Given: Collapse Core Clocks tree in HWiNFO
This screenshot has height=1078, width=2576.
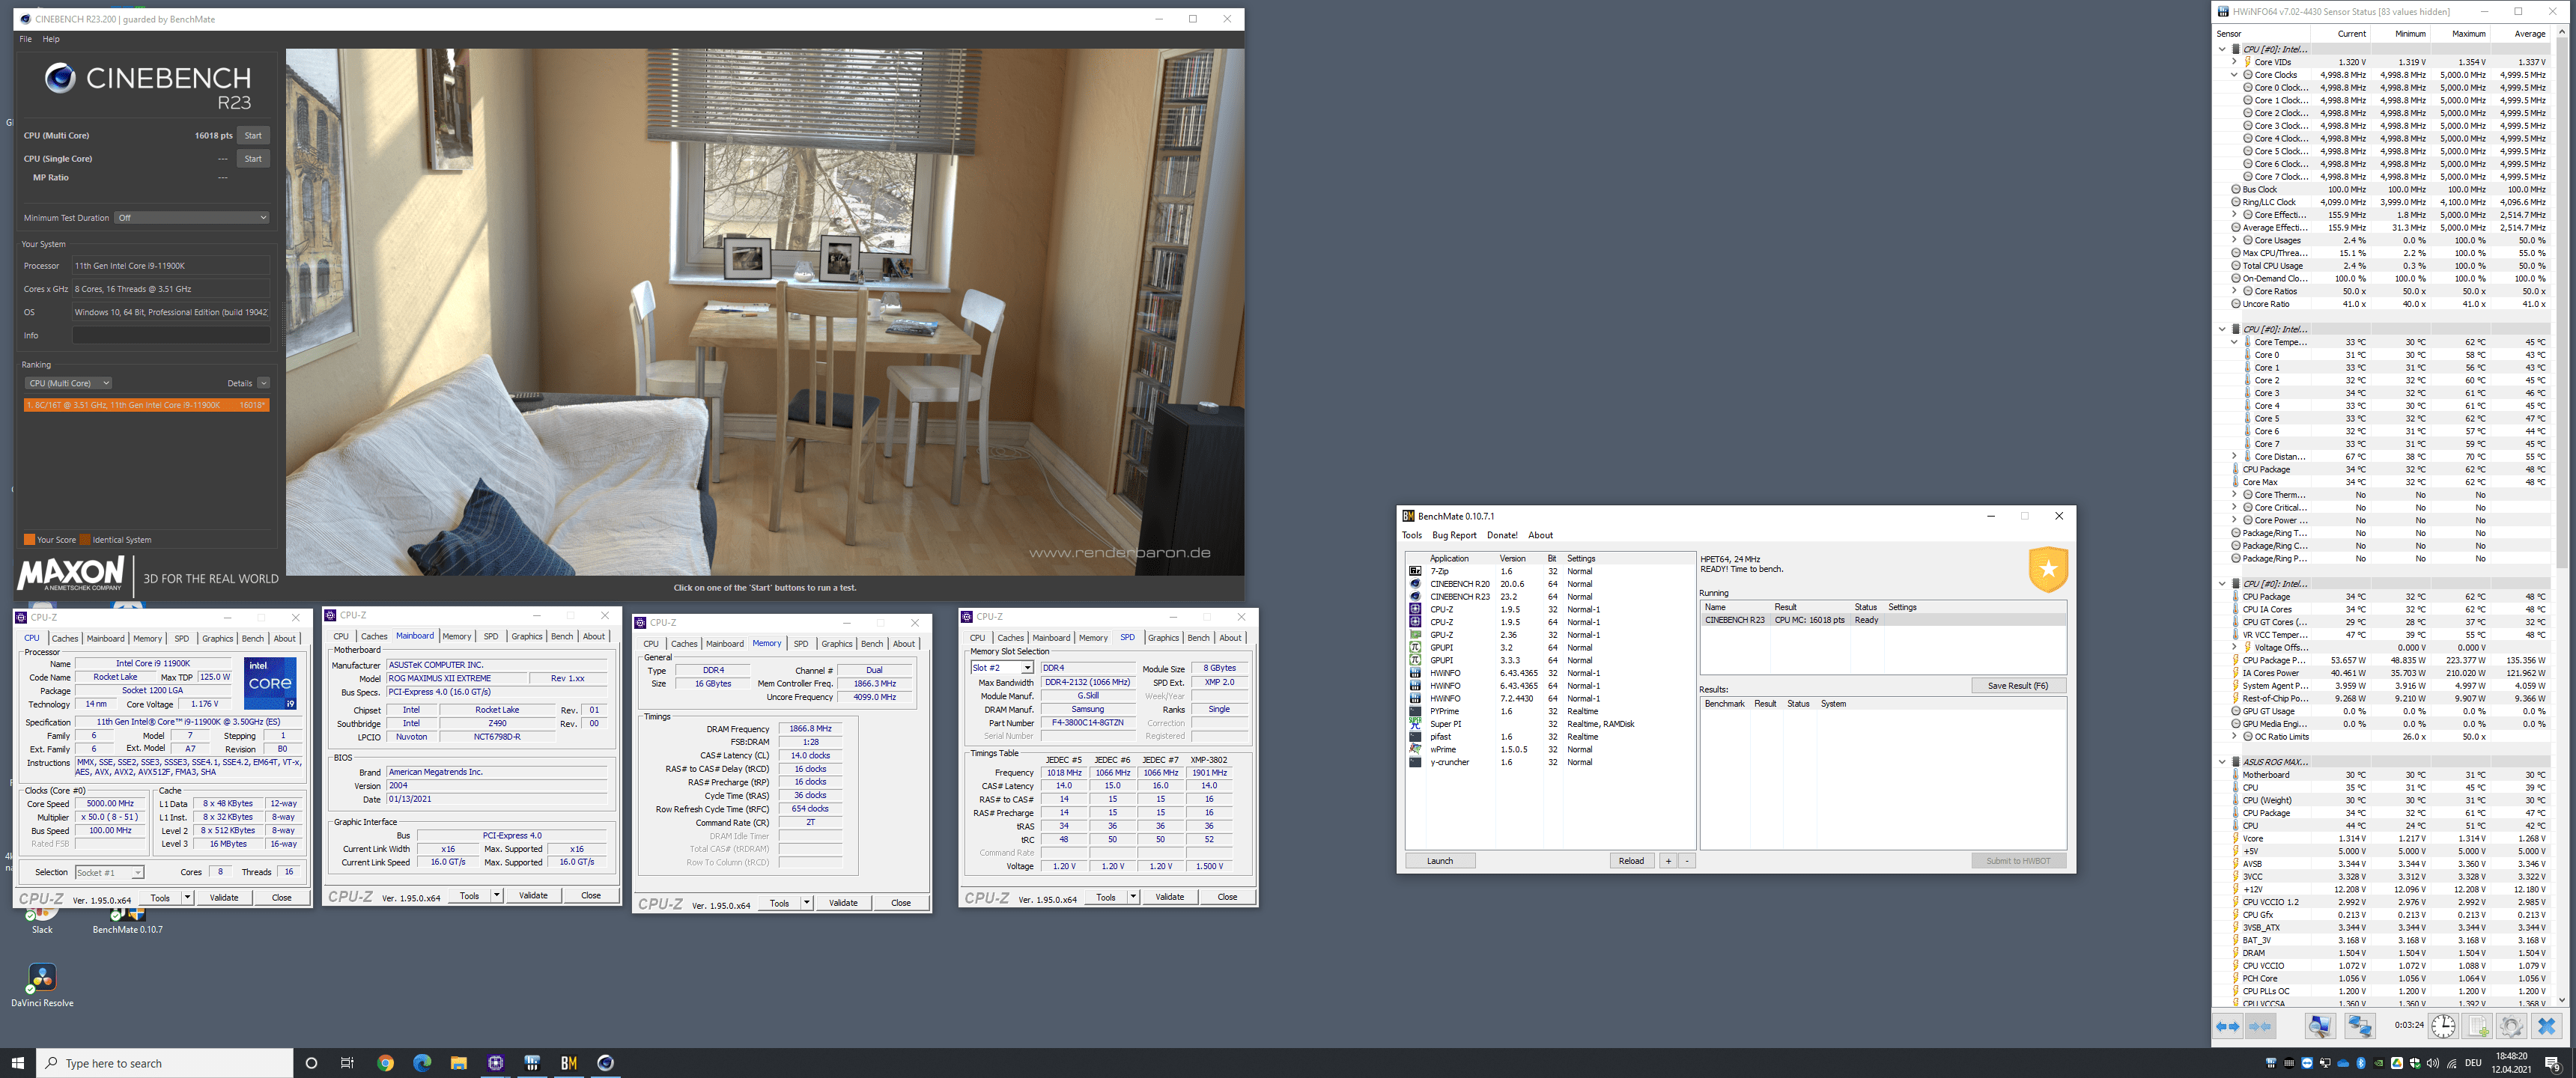Looking at the screenshot, I should (2234, 75).
